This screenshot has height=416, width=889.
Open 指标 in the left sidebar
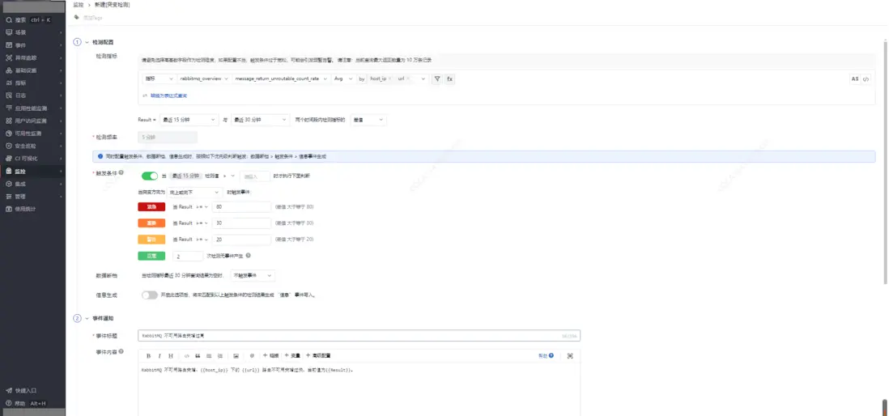[32, 83]
